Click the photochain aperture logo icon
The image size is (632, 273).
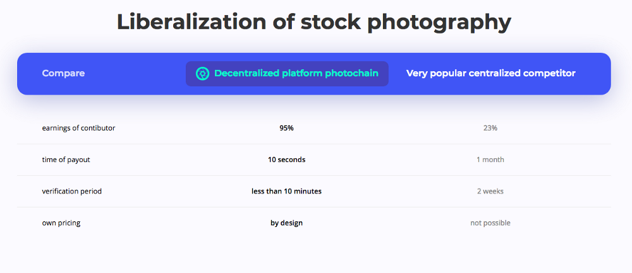point(202,74)
